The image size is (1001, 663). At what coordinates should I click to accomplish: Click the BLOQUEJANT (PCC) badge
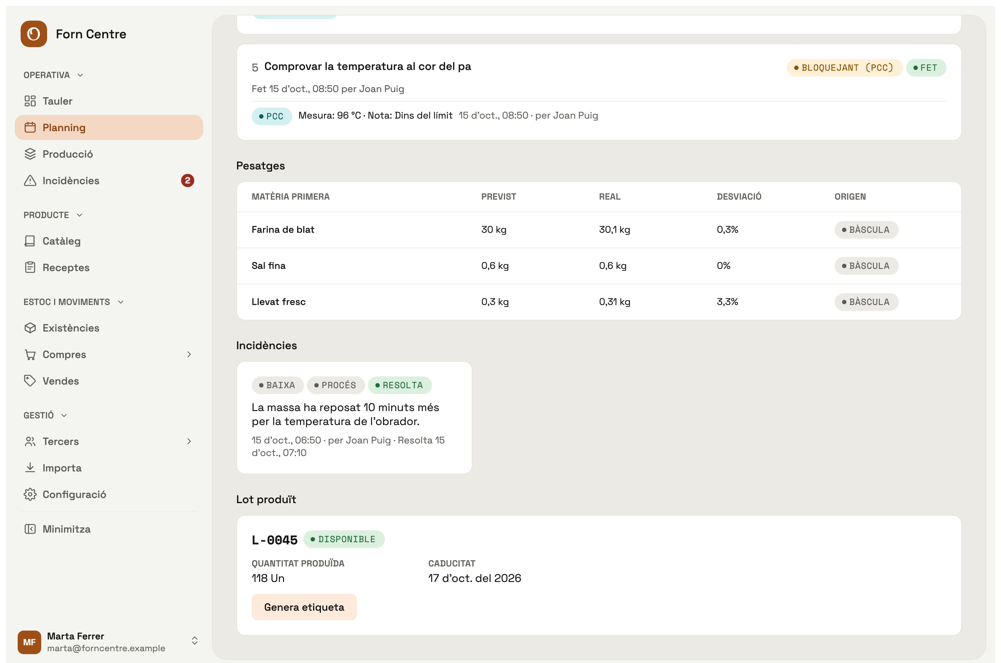844,68
